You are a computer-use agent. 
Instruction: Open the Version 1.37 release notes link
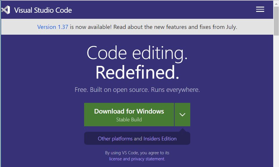tap(53, 27)
